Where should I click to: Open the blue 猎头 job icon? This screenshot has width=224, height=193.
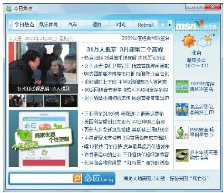click(182, 109)
